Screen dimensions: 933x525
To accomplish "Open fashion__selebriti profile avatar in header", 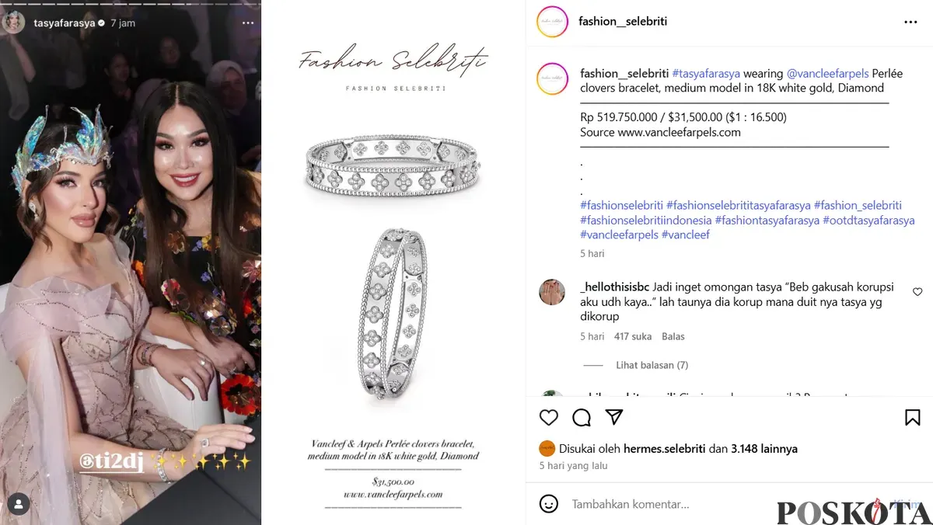I will pos(552,22).
